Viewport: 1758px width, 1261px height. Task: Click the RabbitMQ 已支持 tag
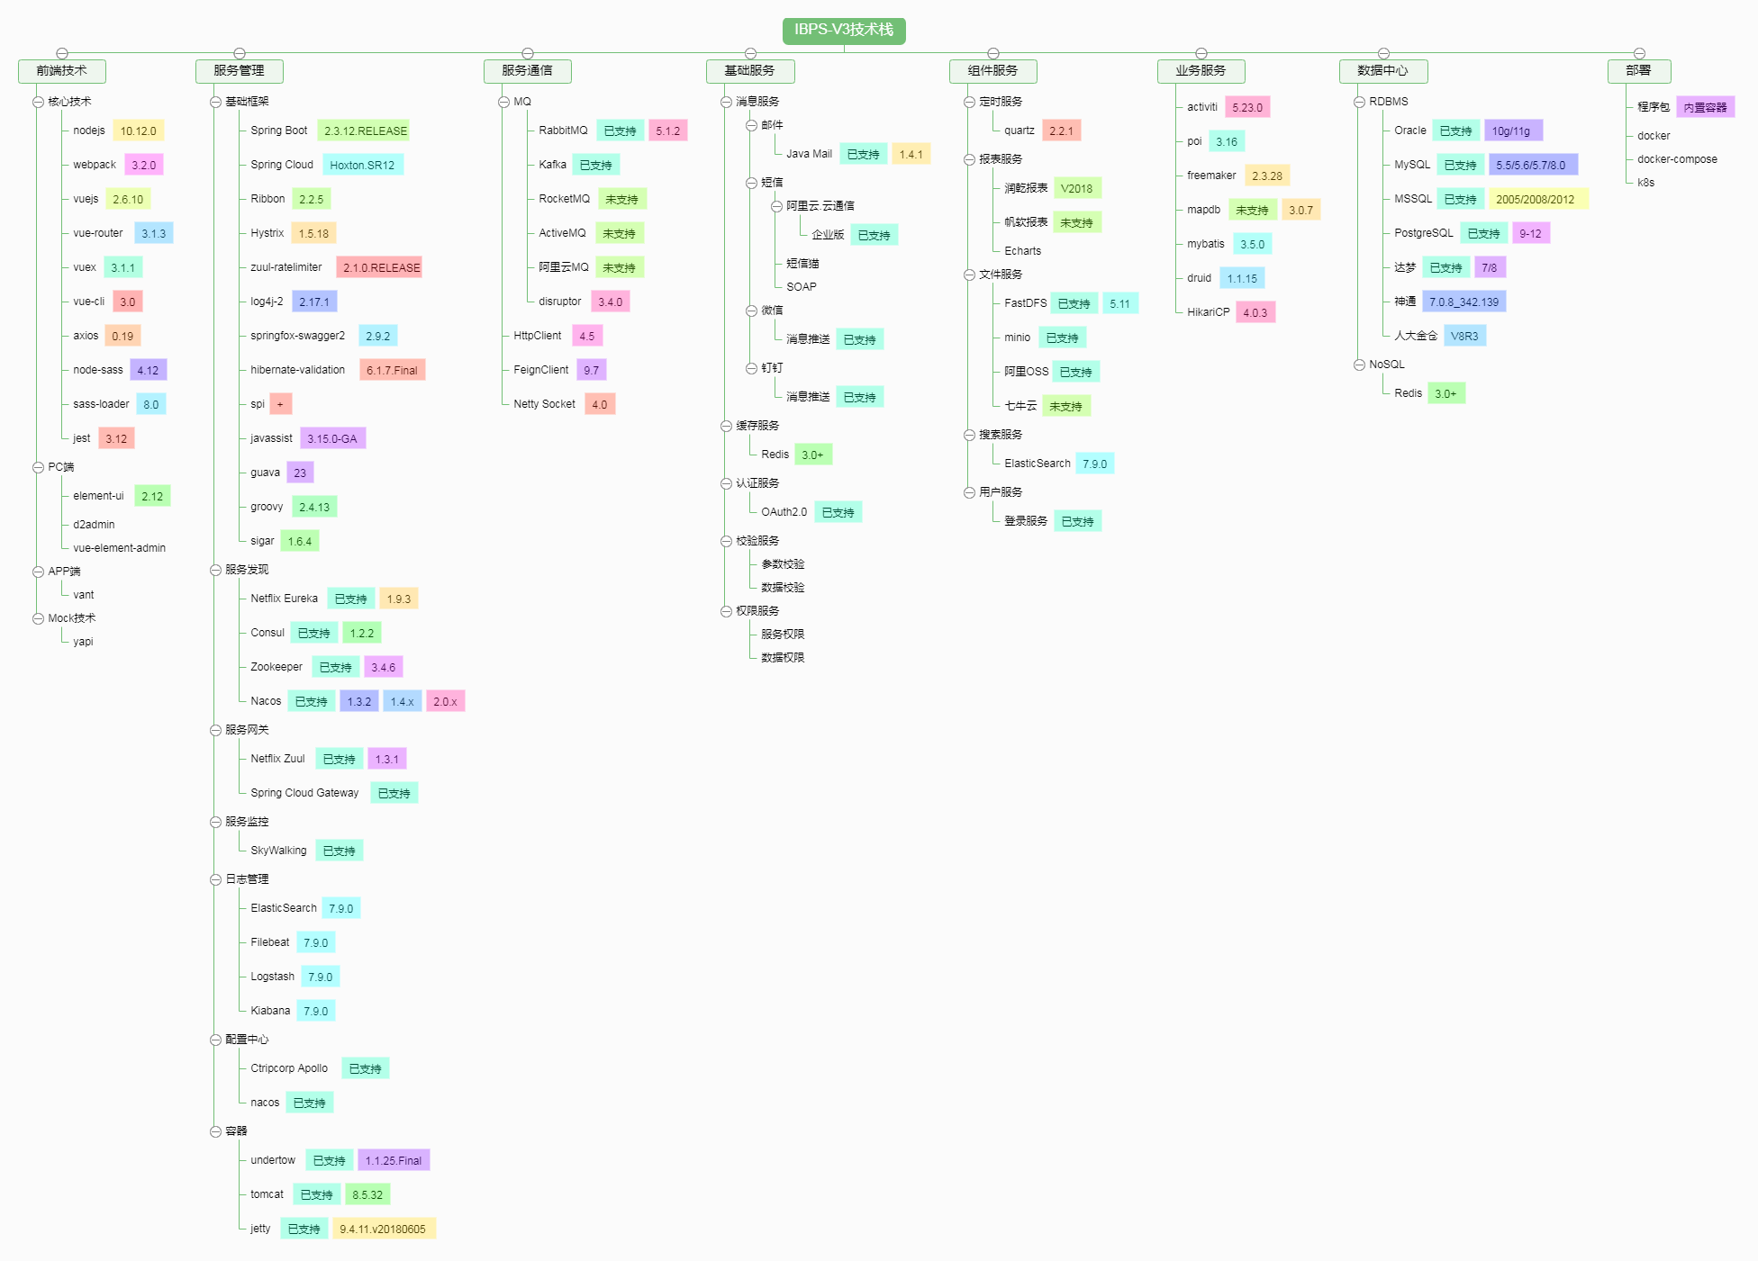621,131
